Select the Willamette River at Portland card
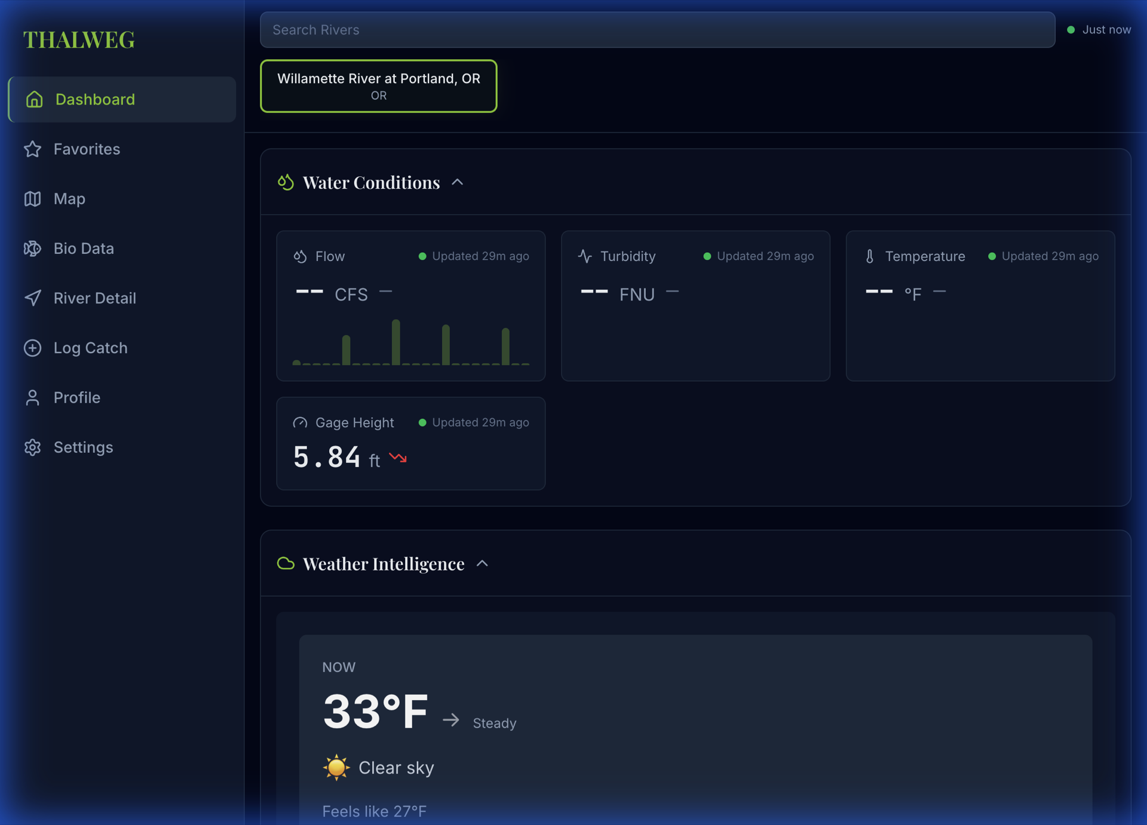The width and height of the screenshot is (1147, 825). click(378, 86)
